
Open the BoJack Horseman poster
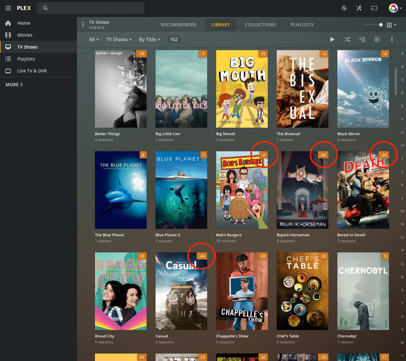[303, 190]
